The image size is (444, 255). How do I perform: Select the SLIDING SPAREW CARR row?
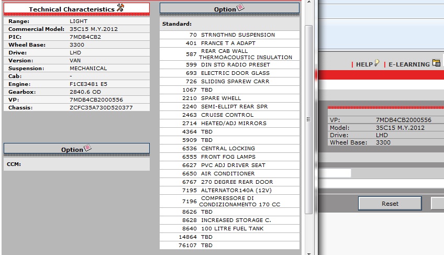click(230, 81)
